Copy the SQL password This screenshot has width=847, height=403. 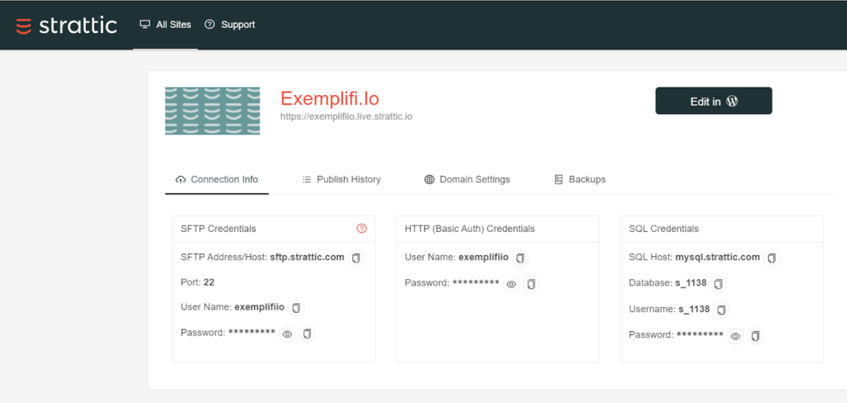[755, 336]
